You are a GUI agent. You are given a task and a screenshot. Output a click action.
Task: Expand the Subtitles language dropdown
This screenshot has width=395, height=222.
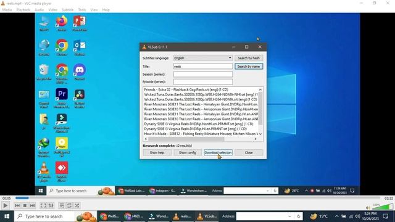tap(203, 58)
